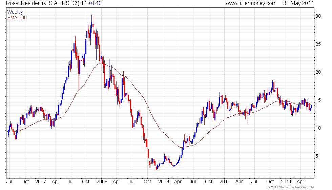The height and width of the screenshot is (190, 332).
Task: Select the 2008 year marker on timeline
Action: 102,182
